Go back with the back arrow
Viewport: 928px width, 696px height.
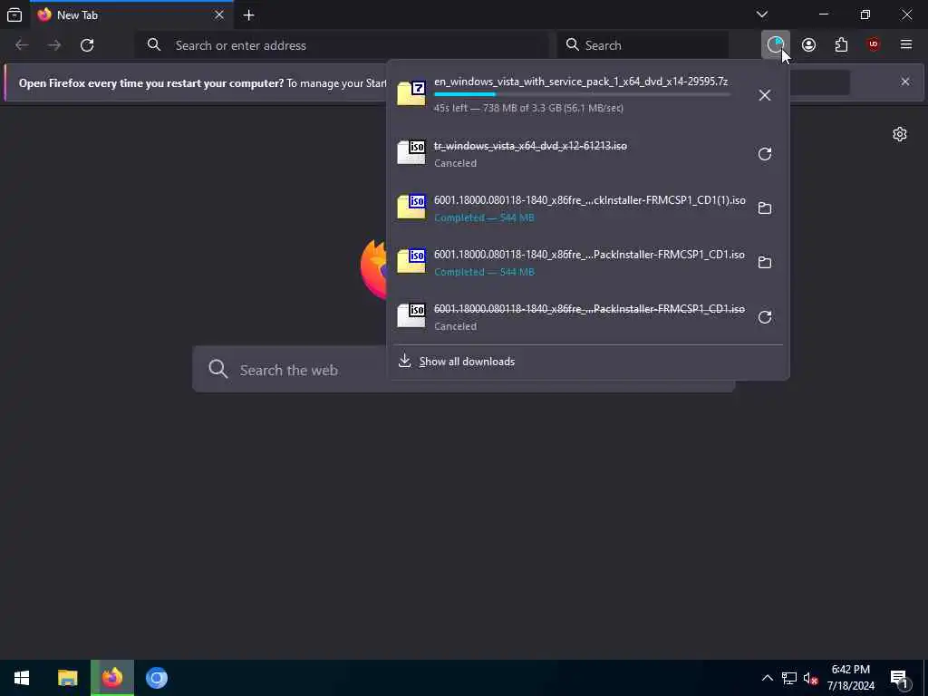(22, 45)
